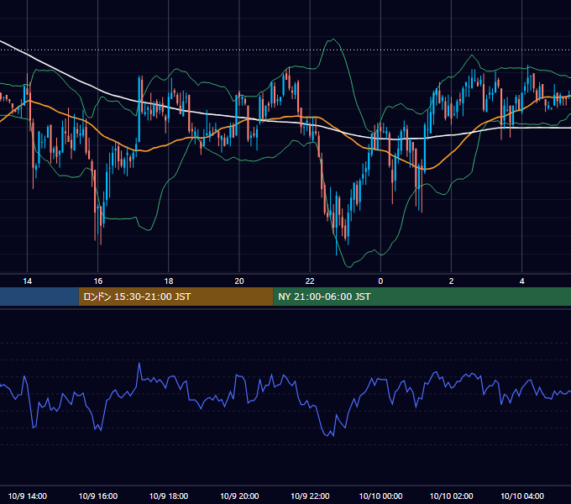Click the 10/10 02:00 date label

(451, 496)
